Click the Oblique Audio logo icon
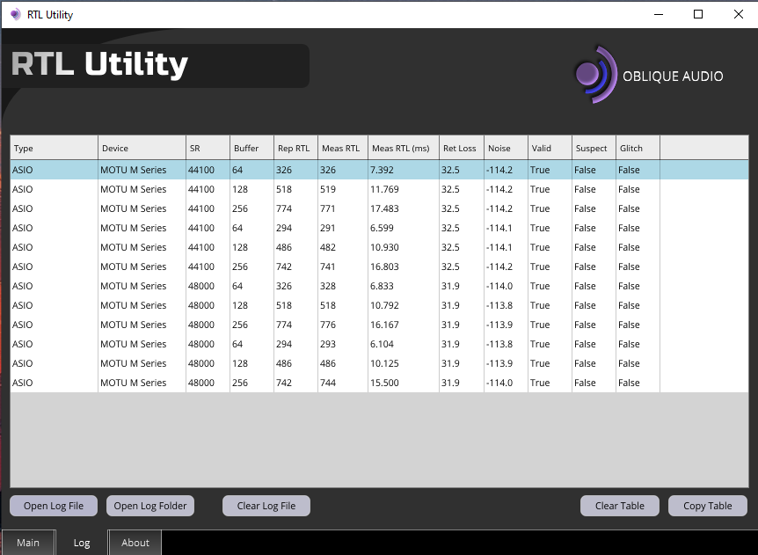Viewport: 758px width, 555px height. (x=595, y=75)
